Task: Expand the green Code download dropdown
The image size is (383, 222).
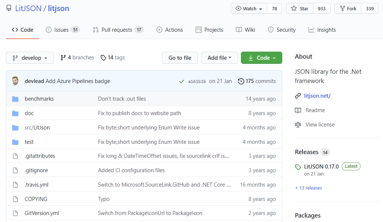Action: (x=262, y=58)
